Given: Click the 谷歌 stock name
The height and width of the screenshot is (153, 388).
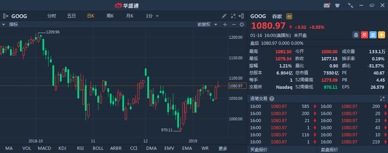Looking at the screenshot, I should coord(277,17).
